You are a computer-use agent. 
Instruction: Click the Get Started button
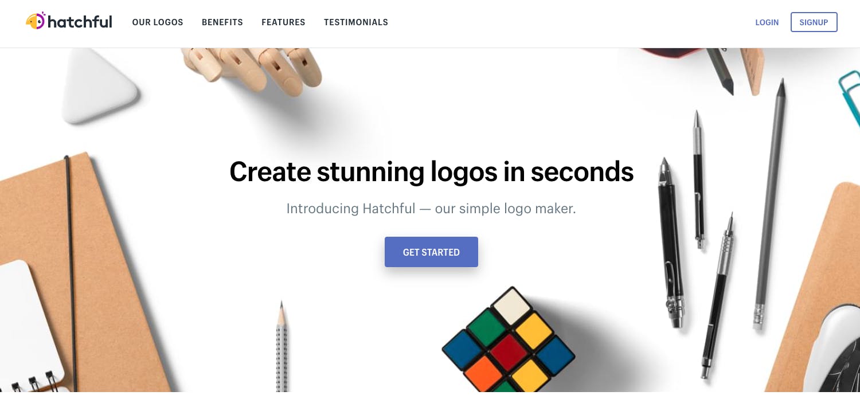pos(431,252)
